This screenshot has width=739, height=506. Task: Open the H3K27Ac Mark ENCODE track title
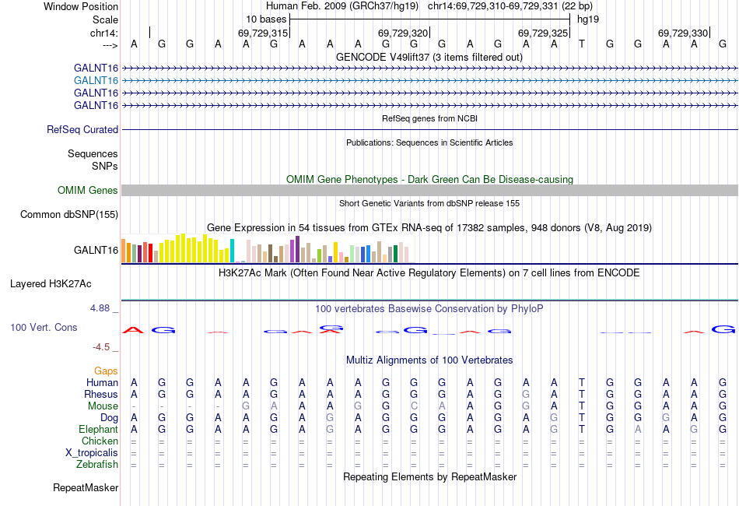point(429,273)
